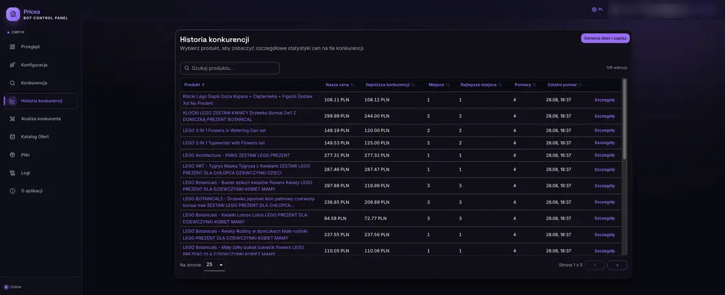
Task: Click the Katalog Ofert database icon
Action: click(12, 137)
